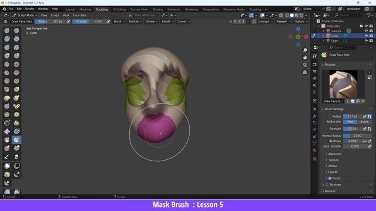This screenshot has height=211, width=376.
Task: Switch perspective/orthographic grid gizmo
Action: tap(305, 72)
